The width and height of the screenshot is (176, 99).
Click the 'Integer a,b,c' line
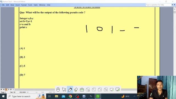pyautogui.click(x=26, y=18)
